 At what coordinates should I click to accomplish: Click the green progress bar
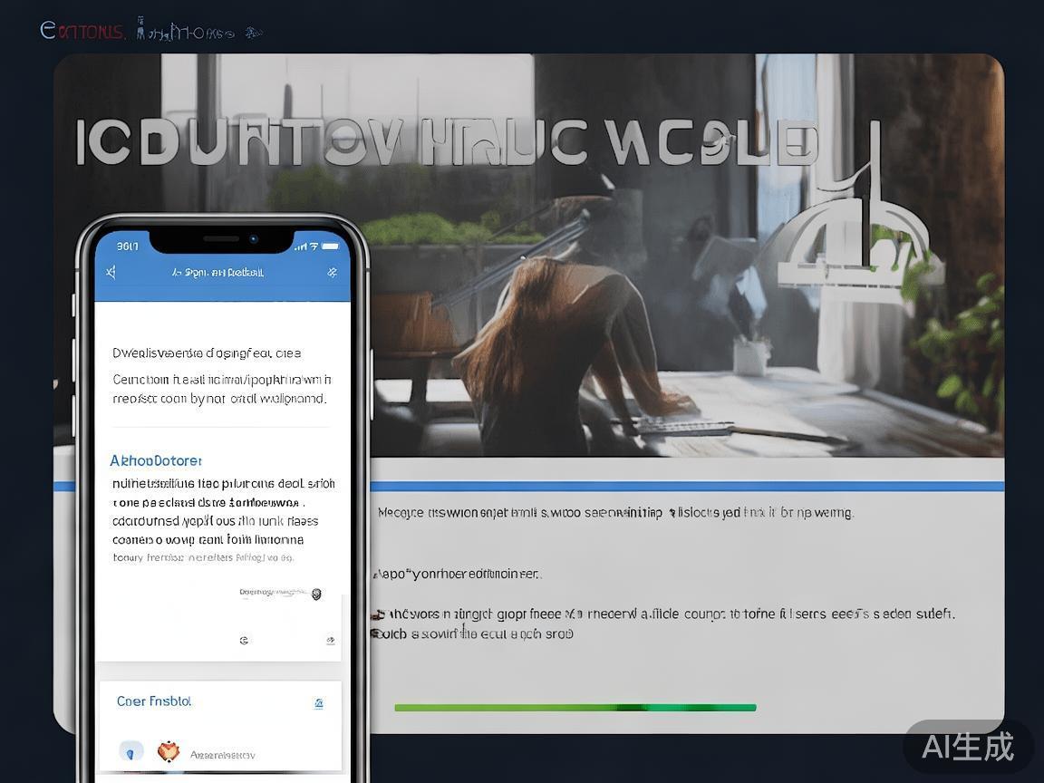click(575, 708)
